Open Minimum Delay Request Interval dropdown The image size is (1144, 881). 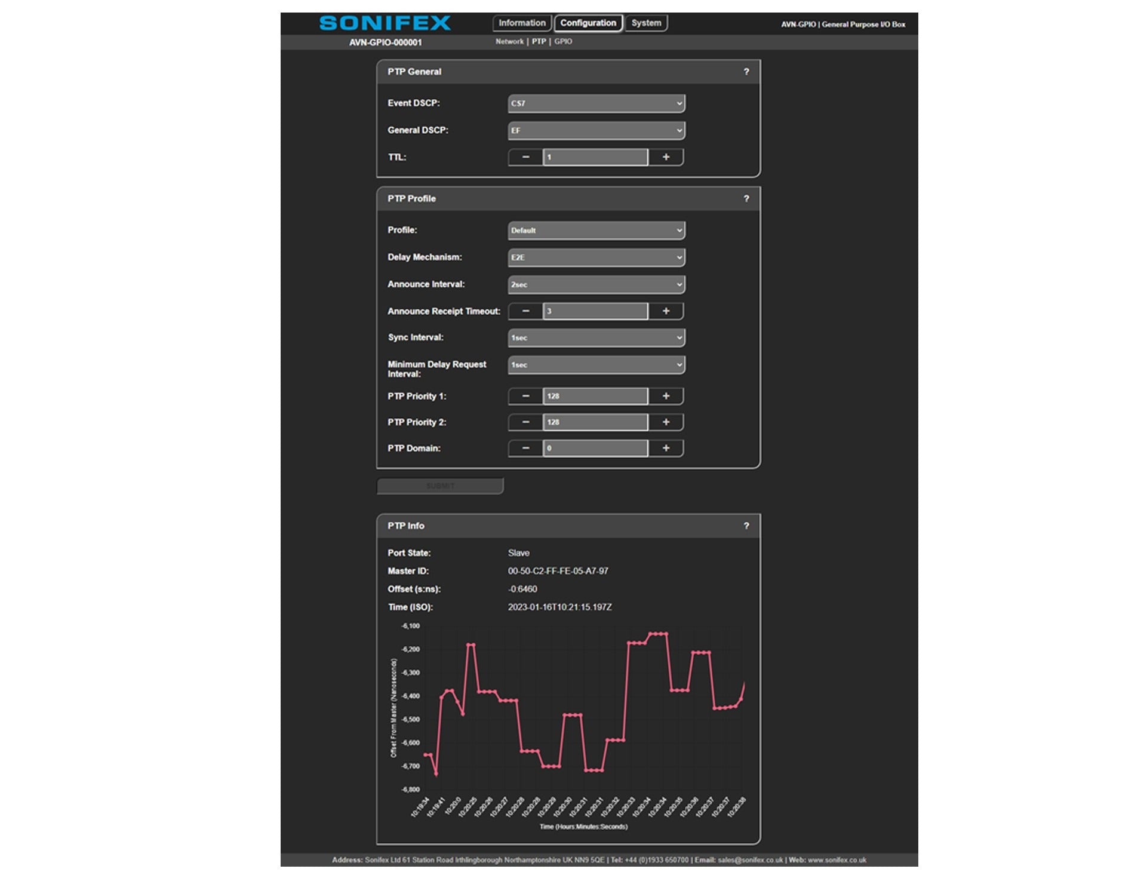point(596,364)
